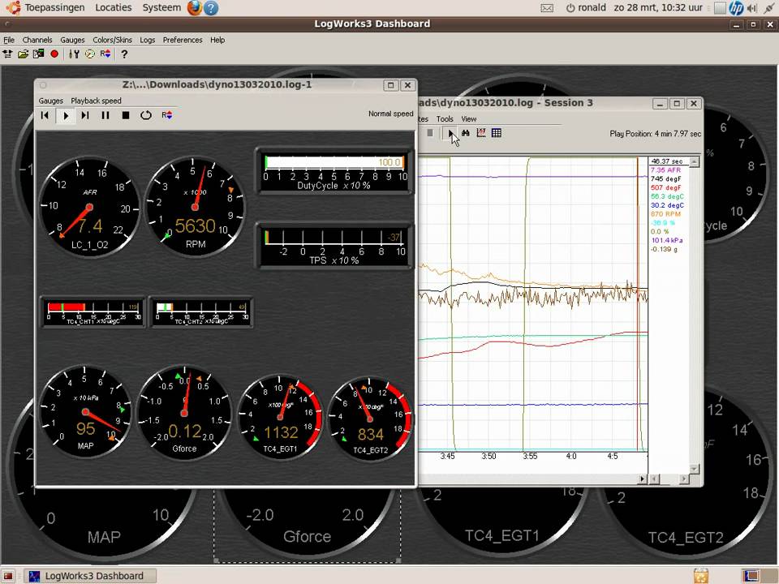Toggle loop playback in the log-1 window
The image size is (779, 584).
point(145,115)
